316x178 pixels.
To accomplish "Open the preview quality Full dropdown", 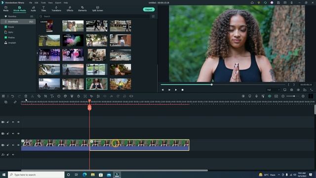I will [x=273, y=90].
